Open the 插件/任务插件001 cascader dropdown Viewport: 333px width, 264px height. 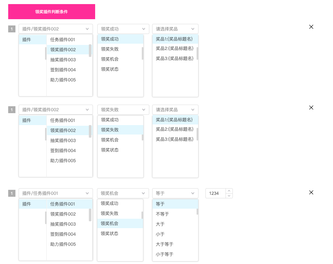tap(56, 193)
